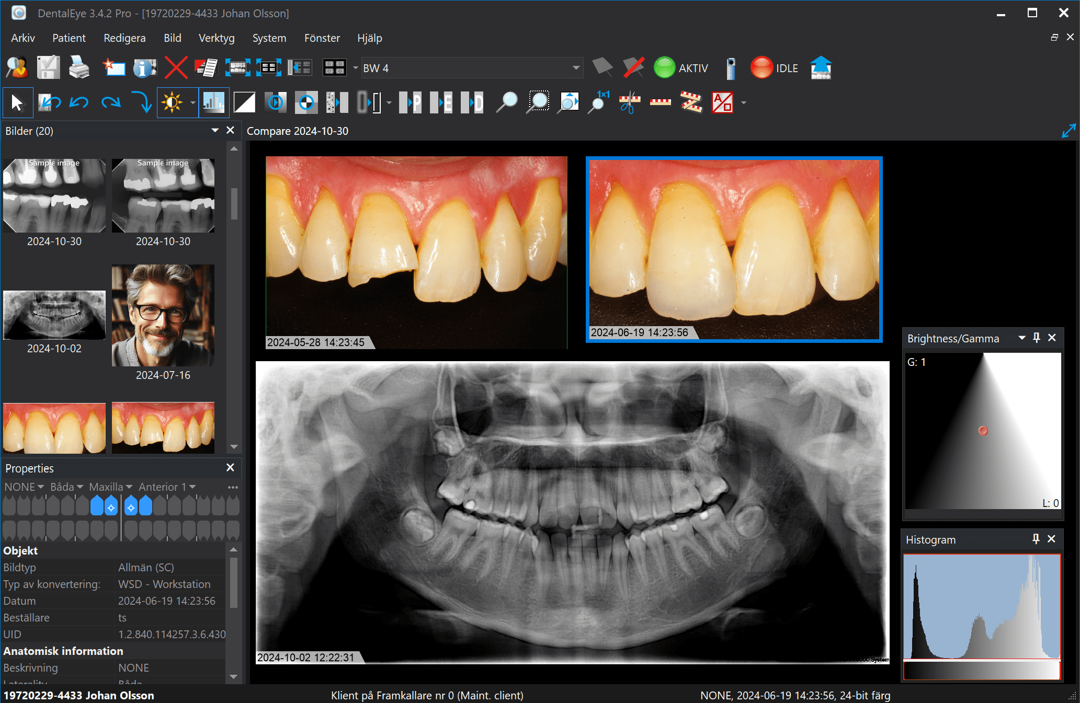
Task: Click the print icon
Action: [79, 68]
